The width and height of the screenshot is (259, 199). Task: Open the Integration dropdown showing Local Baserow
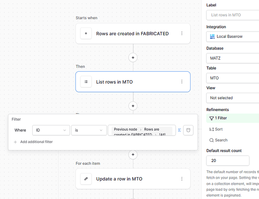tap(232, 37)
